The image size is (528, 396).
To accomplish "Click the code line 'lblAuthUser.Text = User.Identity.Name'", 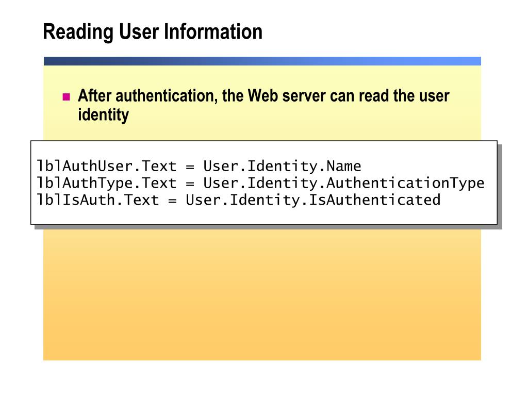I will [x=199, y=166].
